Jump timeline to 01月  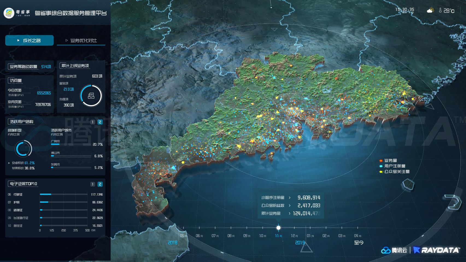click(310, 236)
